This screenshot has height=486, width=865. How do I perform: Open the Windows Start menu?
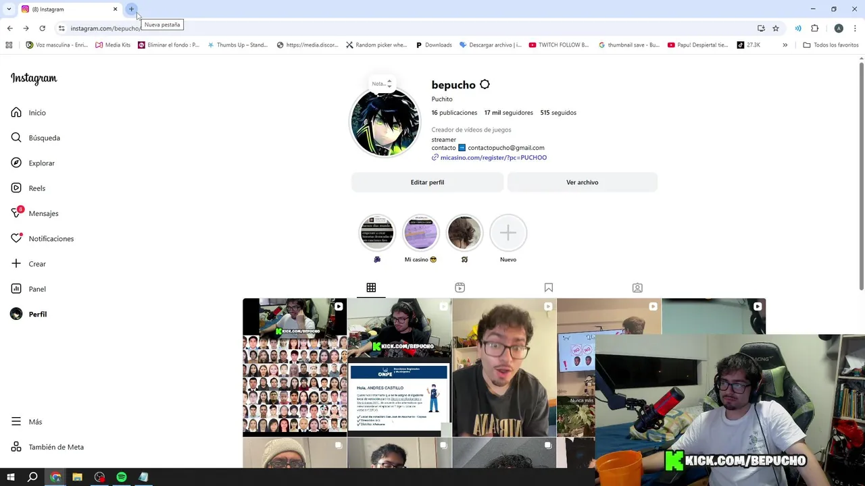tap(11, 477)
